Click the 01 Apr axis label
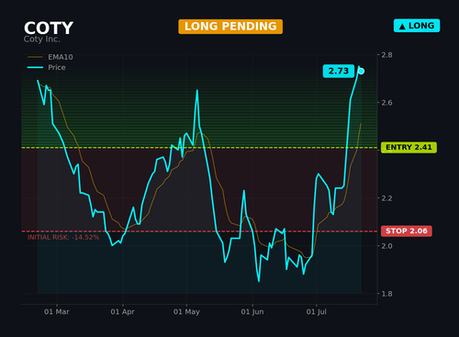This screenshot has height=337, width=459. pyautogui.click(x=122, y=312)
